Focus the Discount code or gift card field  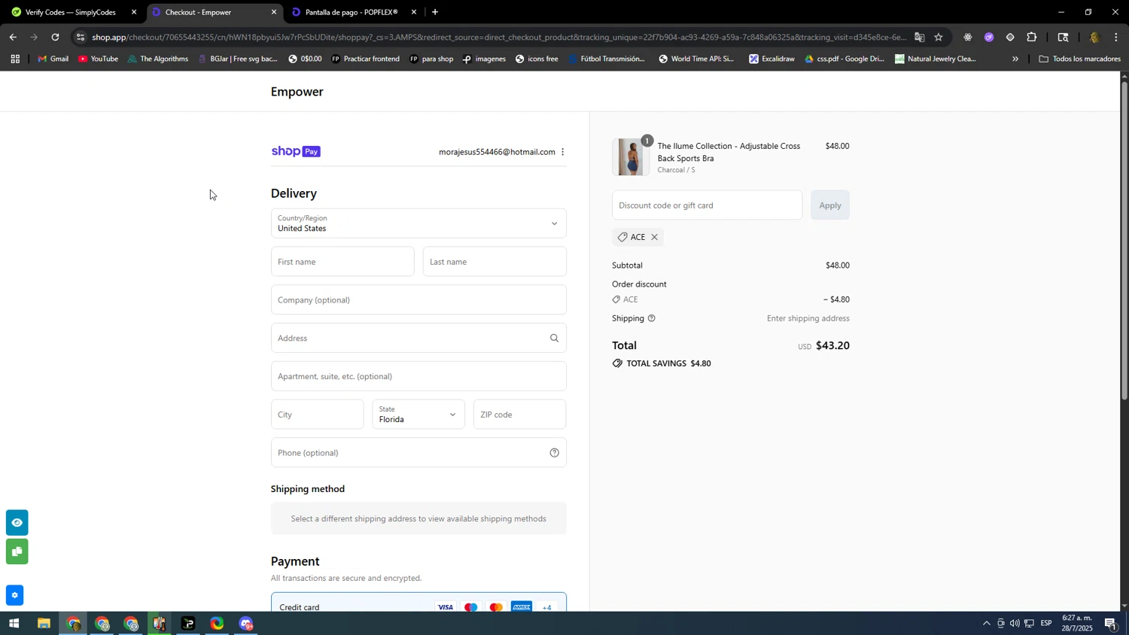707,205
